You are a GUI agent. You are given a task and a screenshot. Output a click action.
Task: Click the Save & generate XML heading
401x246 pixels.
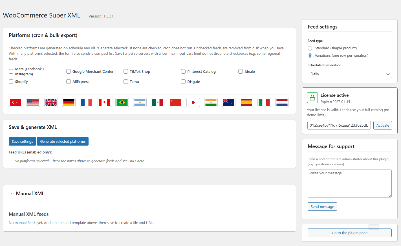point(33,127)
